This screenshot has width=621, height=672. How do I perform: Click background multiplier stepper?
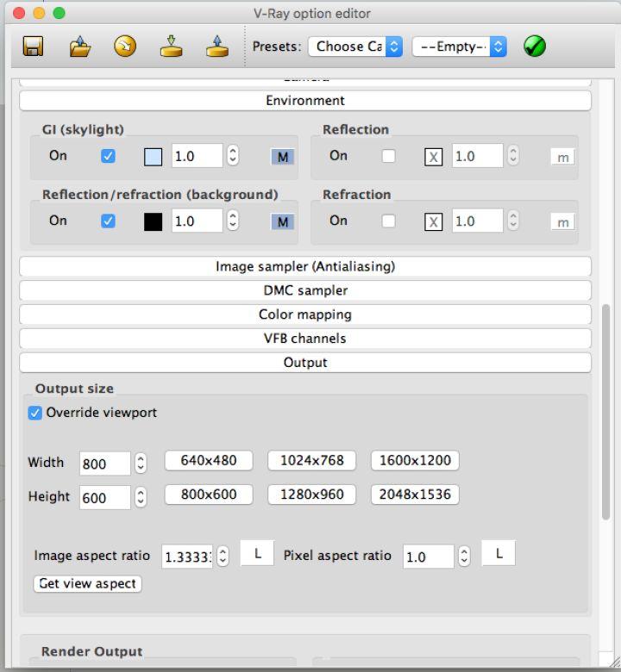click(x=233, y=221)
